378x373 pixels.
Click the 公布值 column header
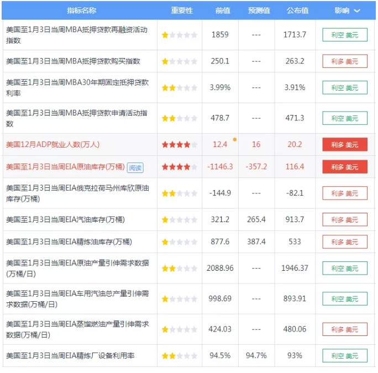297,10
